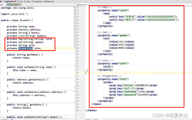Collapse the info property fold at line 58
This screenshot has height=120, width=192.
point(85,79)
